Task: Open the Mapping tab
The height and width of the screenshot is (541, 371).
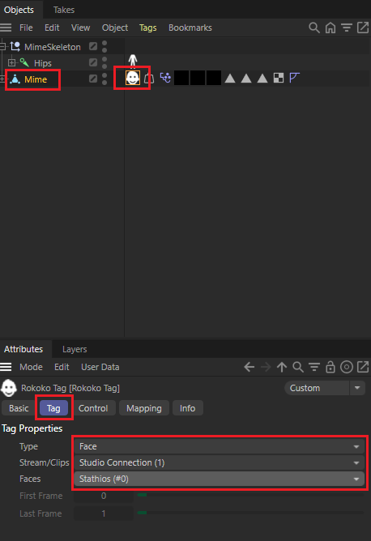Action: 144,408
